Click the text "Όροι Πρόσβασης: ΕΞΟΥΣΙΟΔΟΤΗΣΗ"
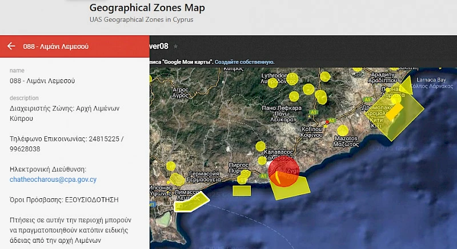 (64, 199)
